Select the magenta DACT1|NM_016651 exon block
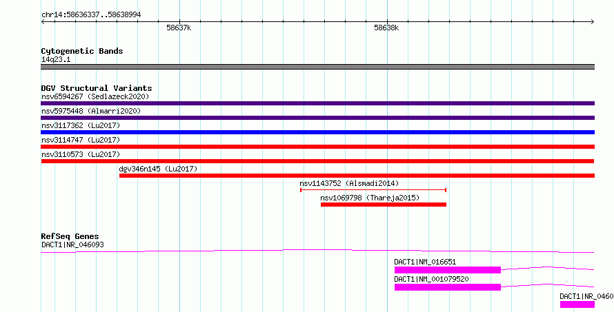 448,270
